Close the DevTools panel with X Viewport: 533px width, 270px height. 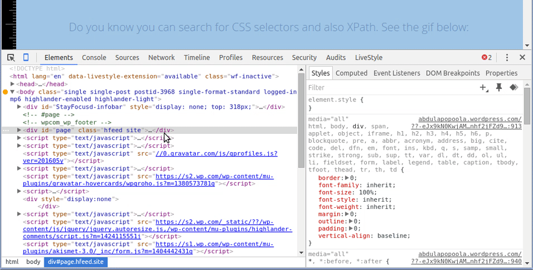[522, 58]
